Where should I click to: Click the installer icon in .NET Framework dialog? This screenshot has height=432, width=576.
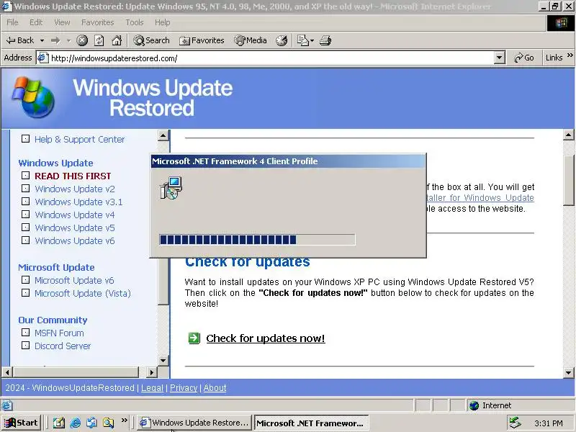pos(171,188)
